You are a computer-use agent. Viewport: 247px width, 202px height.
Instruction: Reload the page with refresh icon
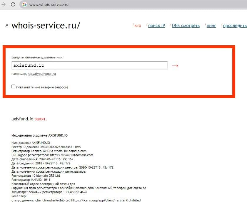click(13, 4)
